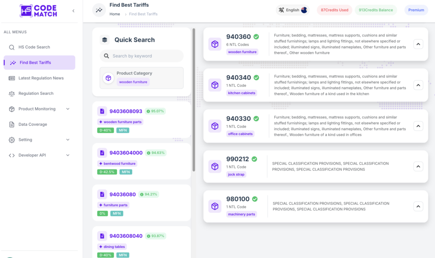Click the Premium plan badge
Viewport: 435px width, 258px height.
416,10
